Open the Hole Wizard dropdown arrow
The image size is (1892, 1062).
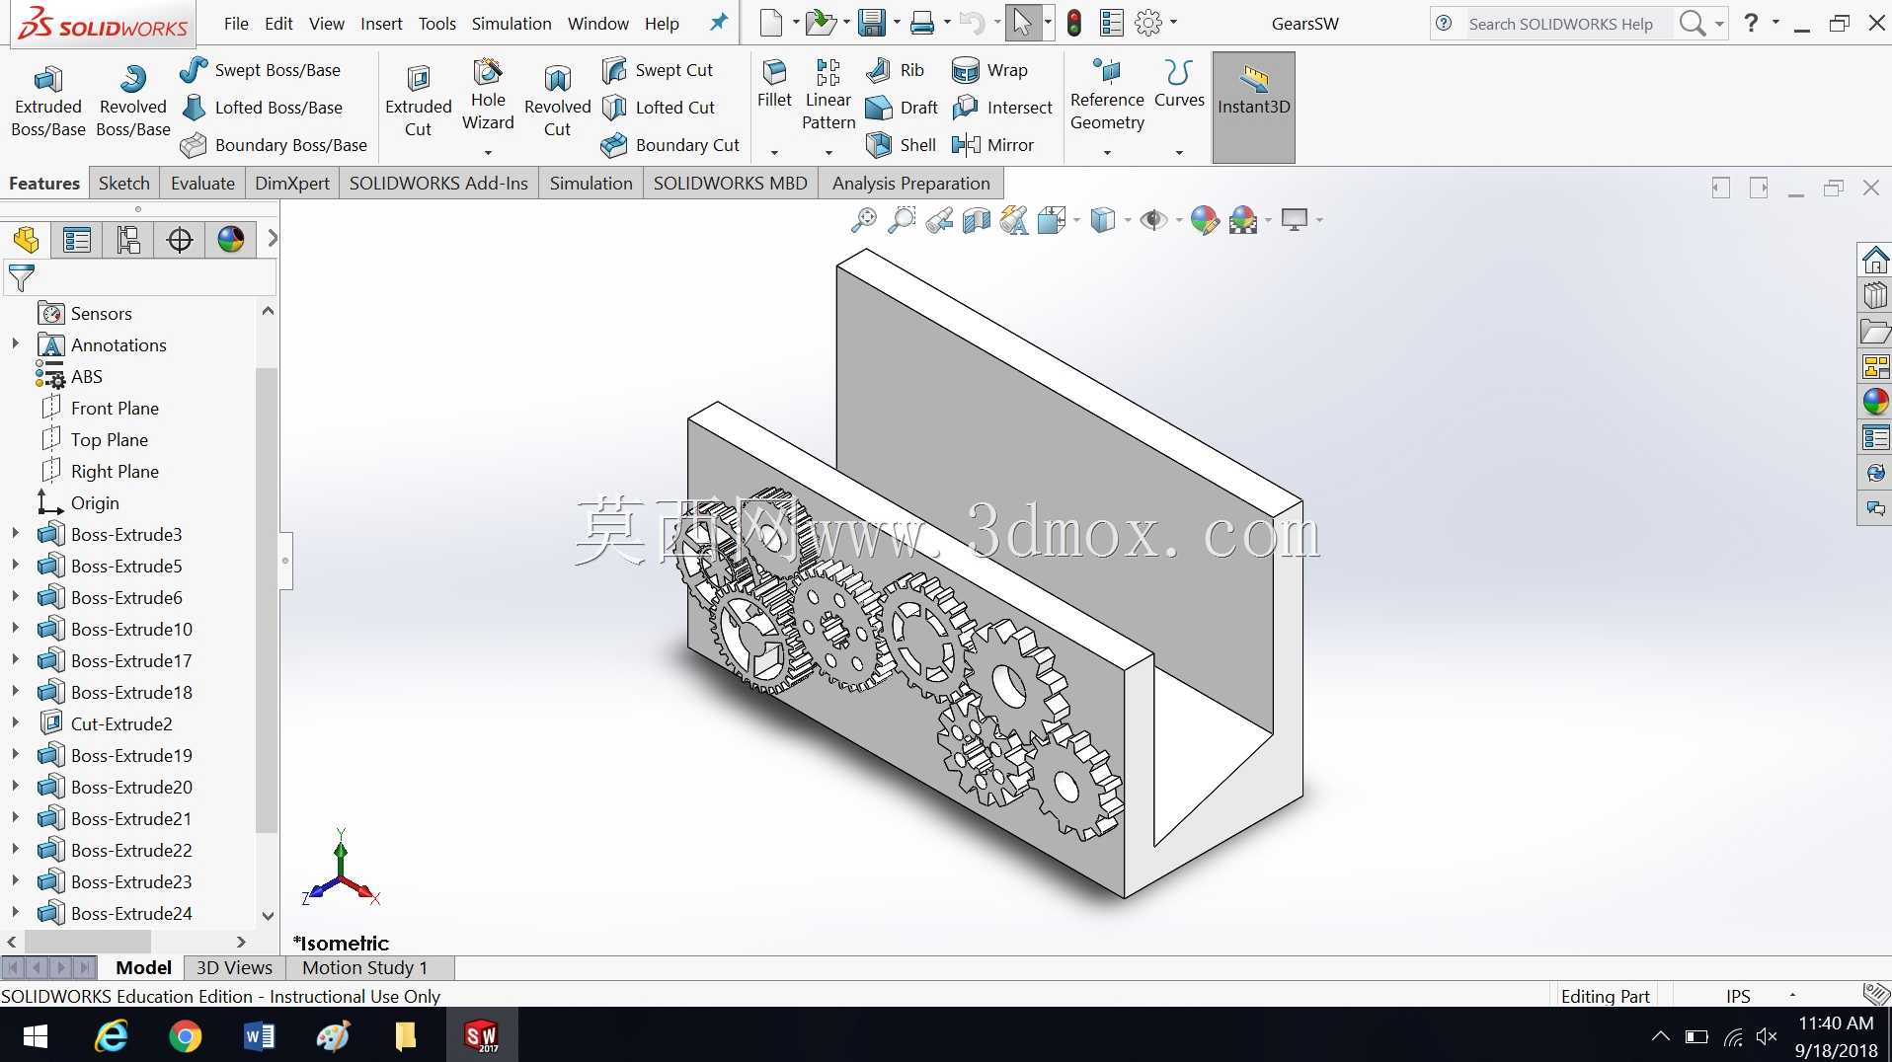pos(488,153)
